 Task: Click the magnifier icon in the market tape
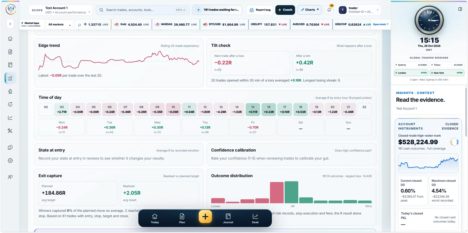79,25
